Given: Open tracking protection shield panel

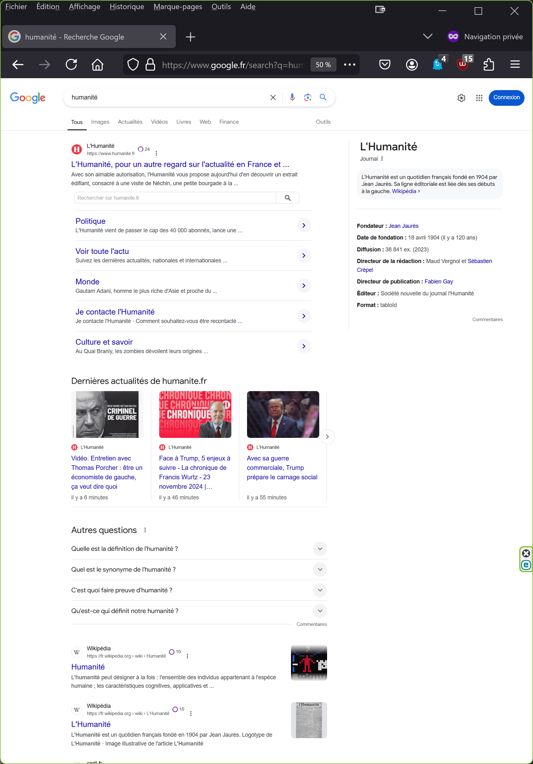Looking at the screenshot, I should tap(133, 65).
